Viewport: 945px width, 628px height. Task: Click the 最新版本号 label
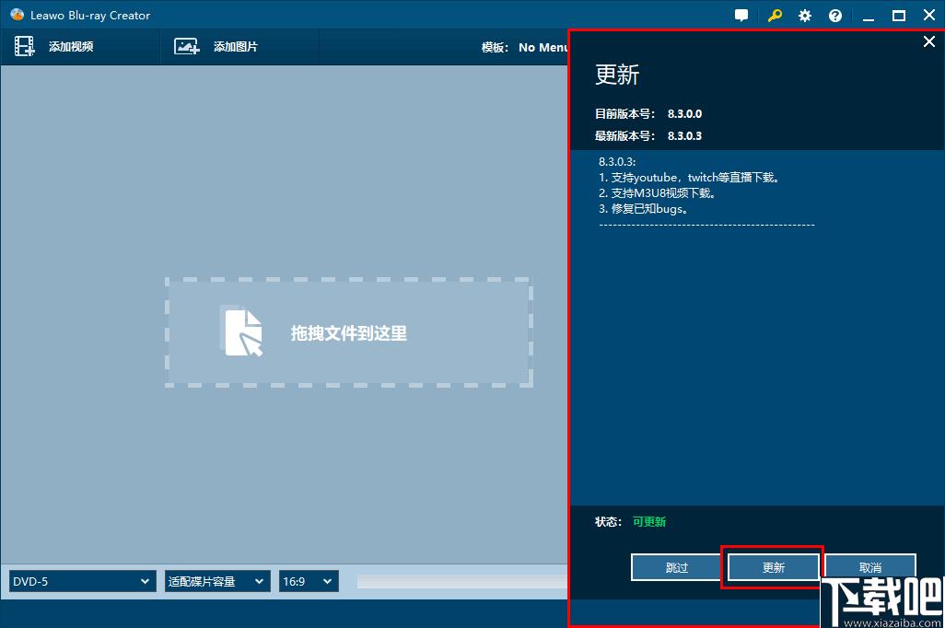pyautogui.click(x=624, y=135)
